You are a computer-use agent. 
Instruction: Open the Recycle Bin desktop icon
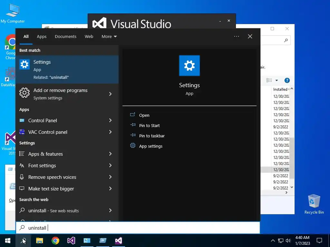314,204
